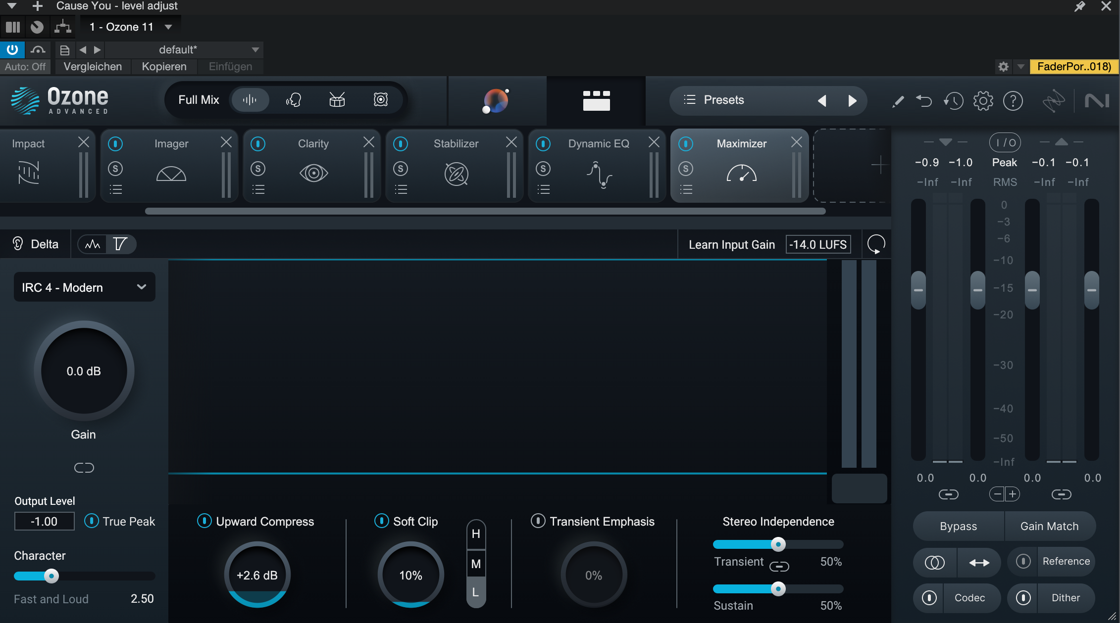
Task: Click the Bypass button
Action: pos(958,526)
